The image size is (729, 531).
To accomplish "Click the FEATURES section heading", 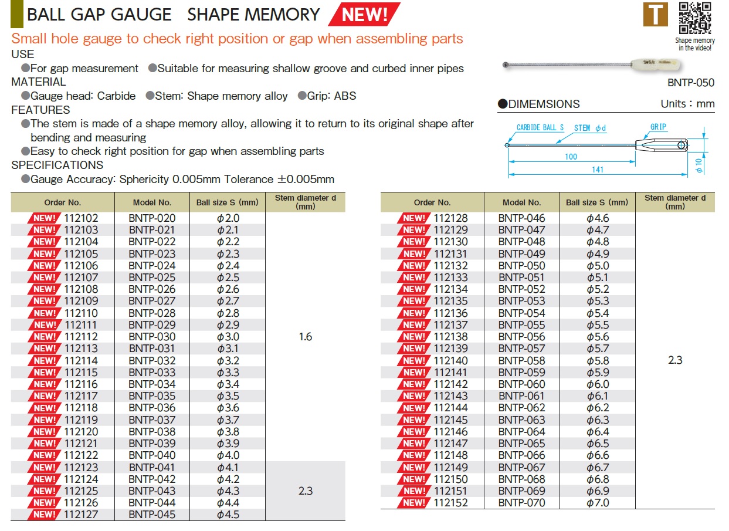I will [x=40, y=110].
